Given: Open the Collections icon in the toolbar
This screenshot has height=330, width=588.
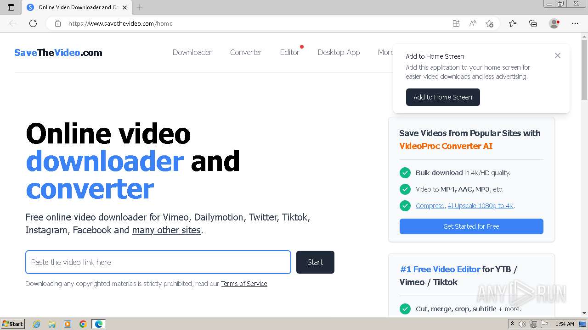Looking at the screenshot, I should click(533, 23).
